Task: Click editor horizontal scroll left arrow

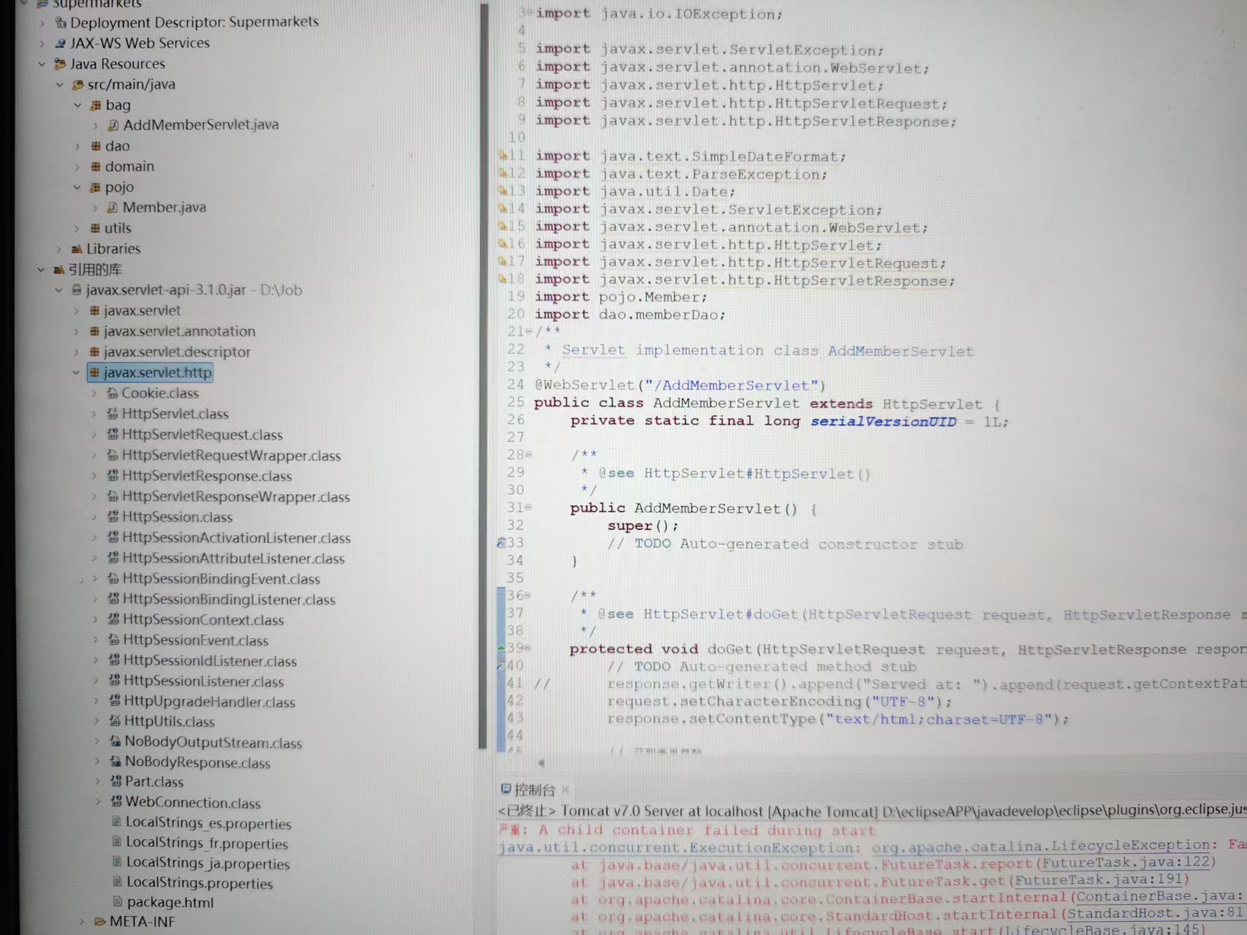Action: [x=541, y=762]
